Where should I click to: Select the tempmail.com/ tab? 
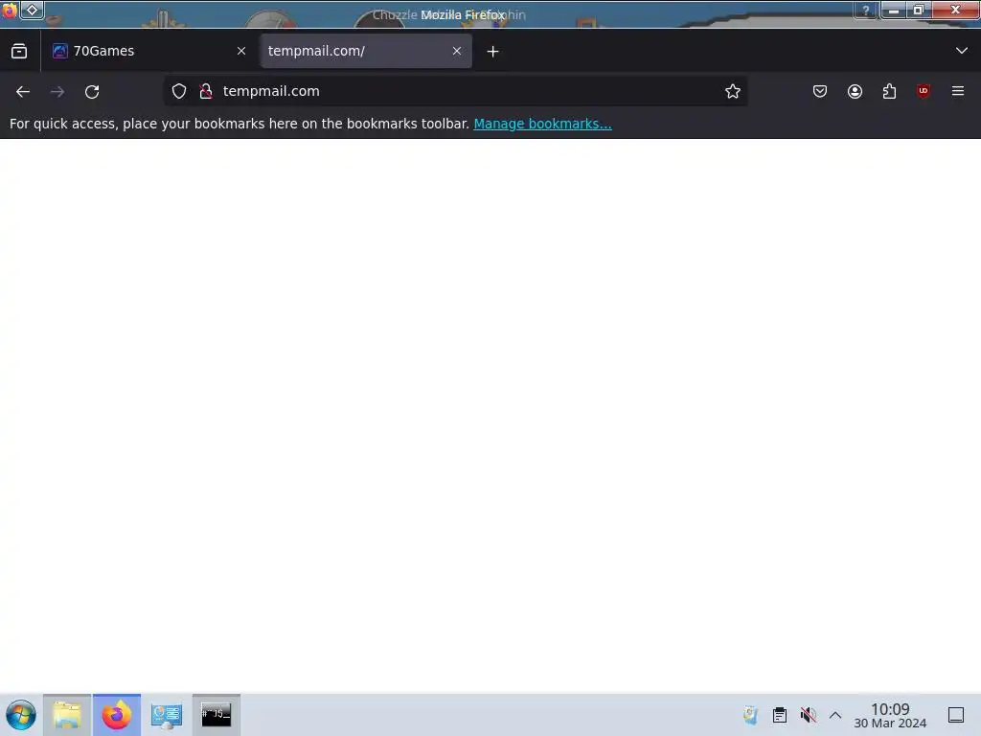point(366,51)
